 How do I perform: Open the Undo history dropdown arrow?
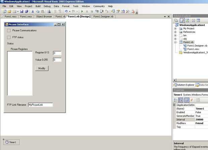click(70, 11)
